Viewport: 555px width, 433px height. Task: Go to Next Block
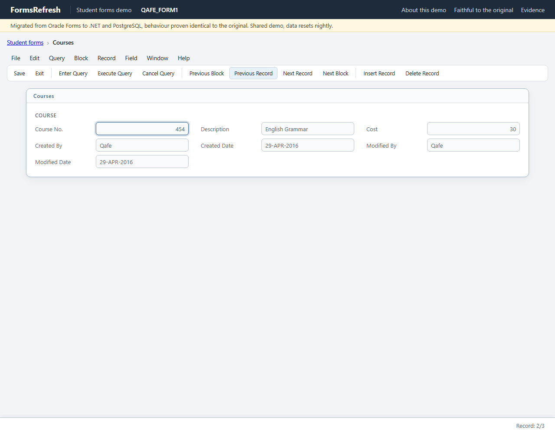pyautogui.click(x=336, y=73)
